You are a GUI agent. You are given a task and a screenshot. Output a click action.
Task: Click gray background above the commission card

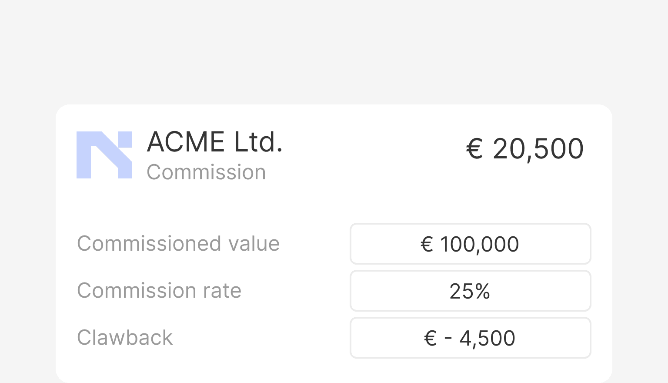pos(334,52)
